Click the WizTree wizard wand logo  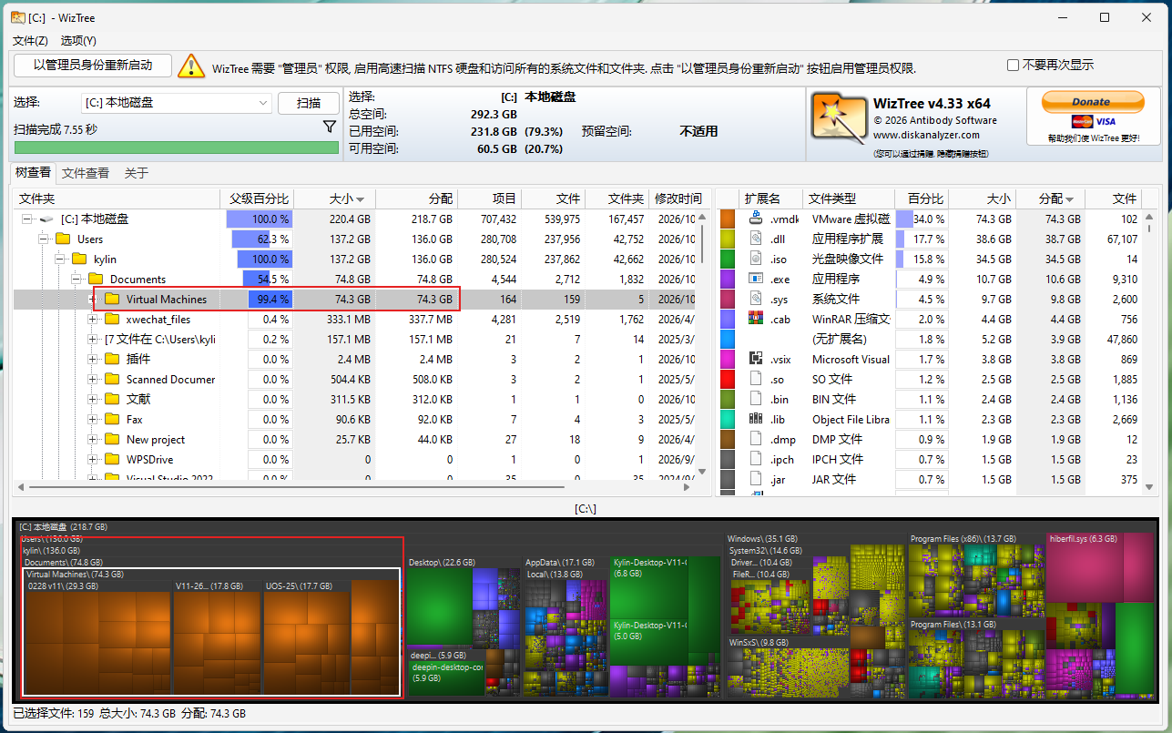[839, 118]
